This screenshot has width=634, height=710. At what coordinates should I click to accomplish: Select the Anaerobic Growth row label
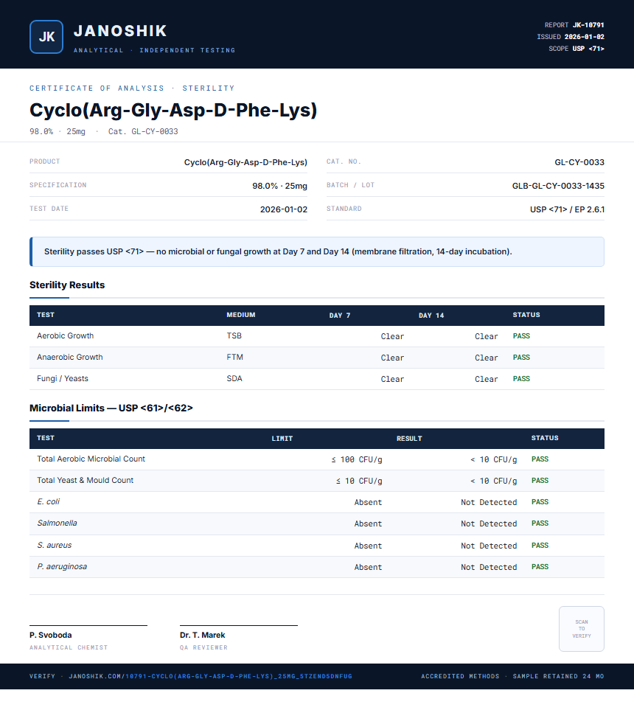coord(70,357)
